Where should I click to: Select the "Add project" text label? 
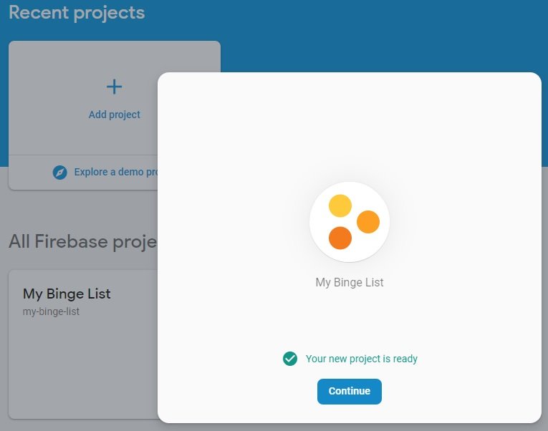click(114, 115)
